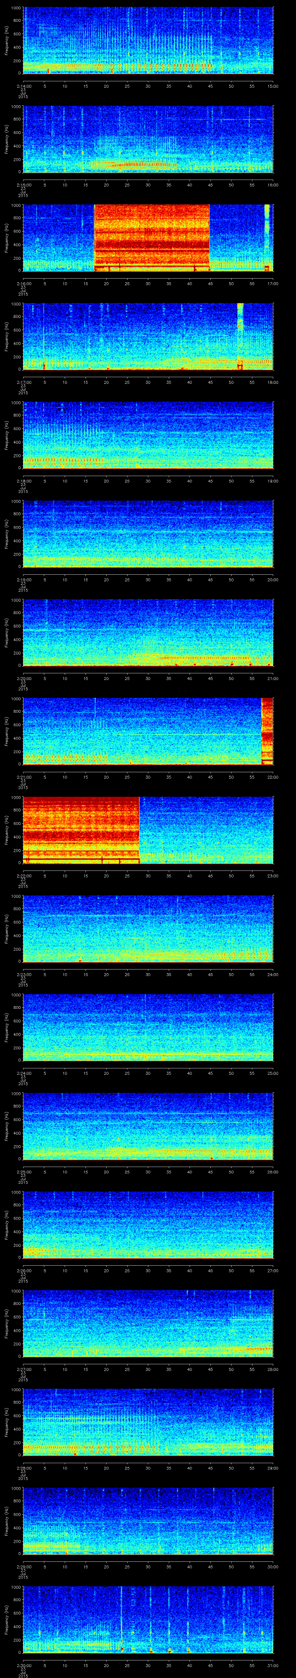Screen dimensions: 296x1678
Task: Click the '21:00' end time label
Action: (x=273, y=678)
